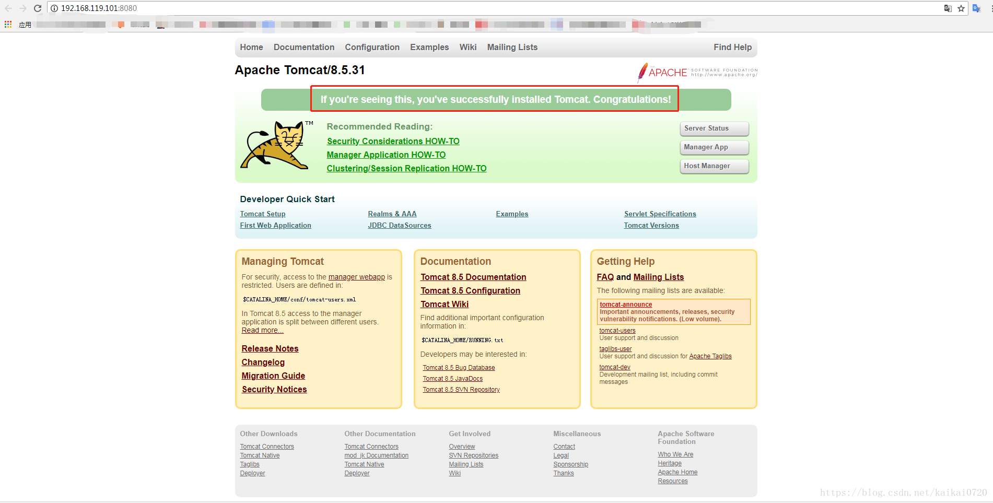Click the Host Manager button
This screenshot has width=993, height=503.
coord(714,166)
